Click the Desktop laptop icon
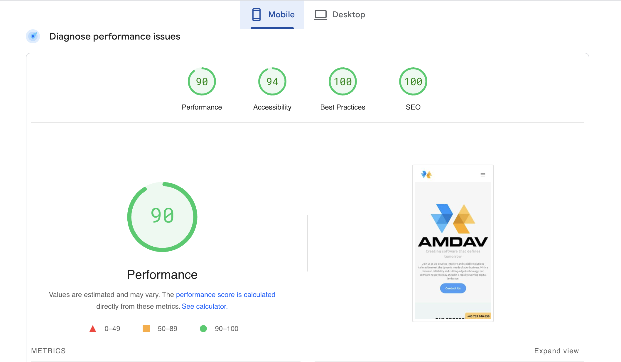 click(320, 15)
